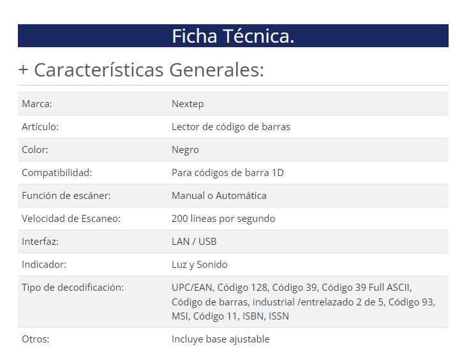Click the Ficha Técnica header banner
Image resolution: width=455 pixels, height=352 pixels.
(233, 36)
